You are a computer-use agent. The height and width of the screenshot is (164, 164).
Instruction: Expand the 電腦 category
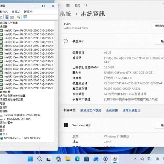tap(2, 104)
